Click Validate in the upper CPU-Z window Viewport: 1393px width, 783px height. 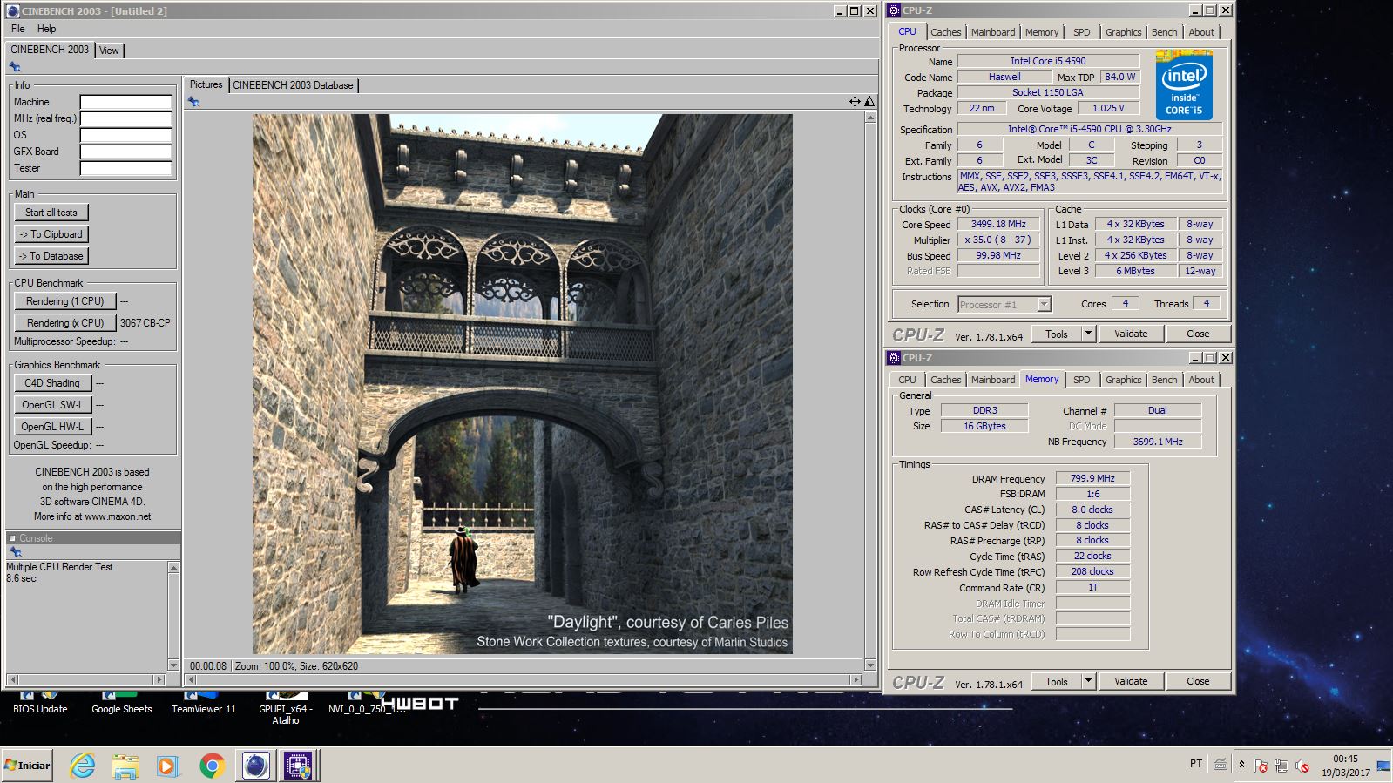pos(1131,334)
